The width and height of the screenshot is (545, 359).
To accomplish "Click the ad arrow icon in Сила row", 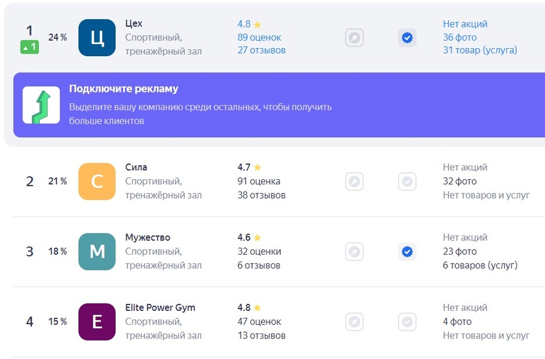I will click(354, 181).
